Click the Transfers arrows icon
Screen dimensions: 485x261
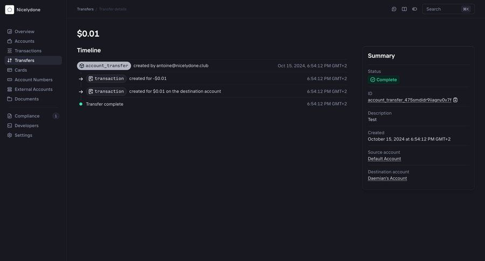[x=10, y=60]
